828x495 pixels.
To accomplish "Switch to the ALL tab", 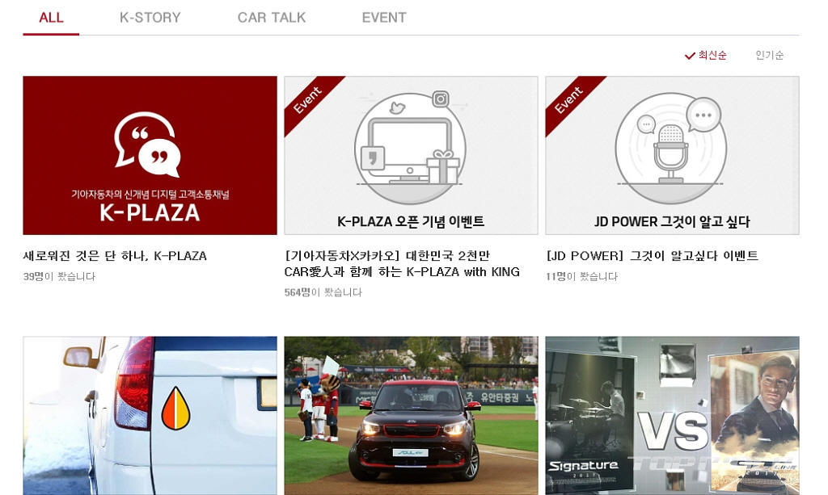I will click(x=51, y=18).
